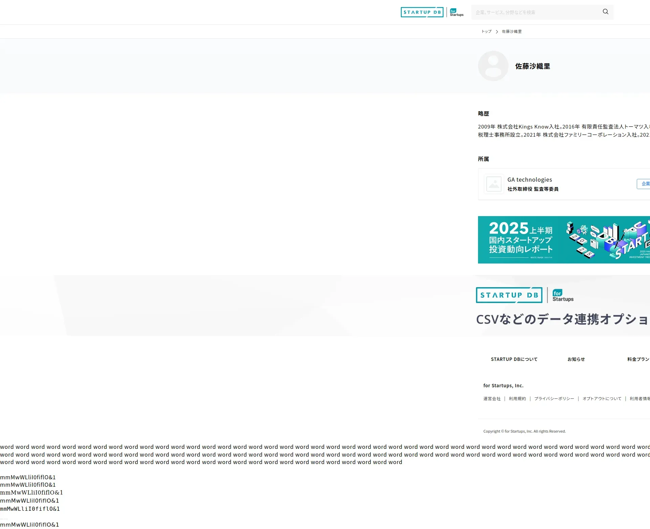
Task: Click the STARTUP DB header logo
Action: point(422,12)
